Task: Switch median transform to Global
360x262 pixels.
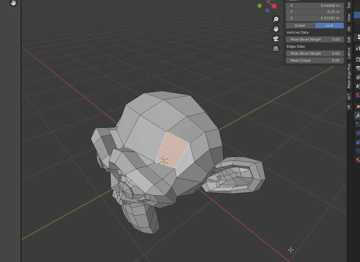Action: tap(300, 25)
